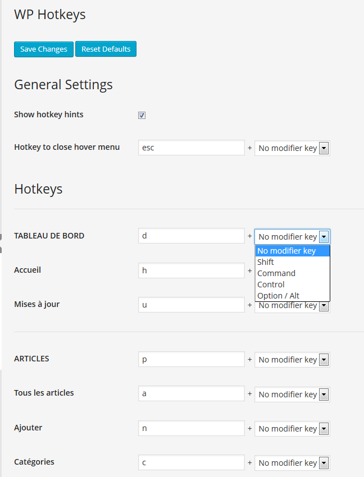Focus the Accueil hotkey input field
The height and width of the screenshot is (477, 364).
pyautogui.click(x=192, y=270)
